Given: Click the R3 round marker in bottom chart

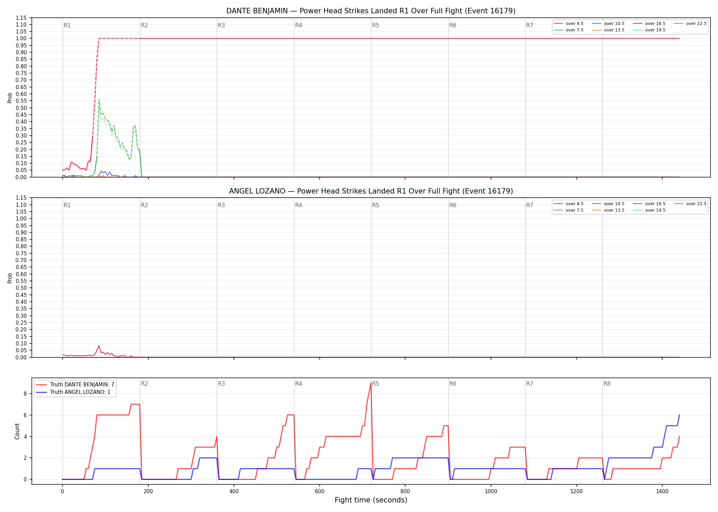Looking at the screenshot, I should 221,384.
